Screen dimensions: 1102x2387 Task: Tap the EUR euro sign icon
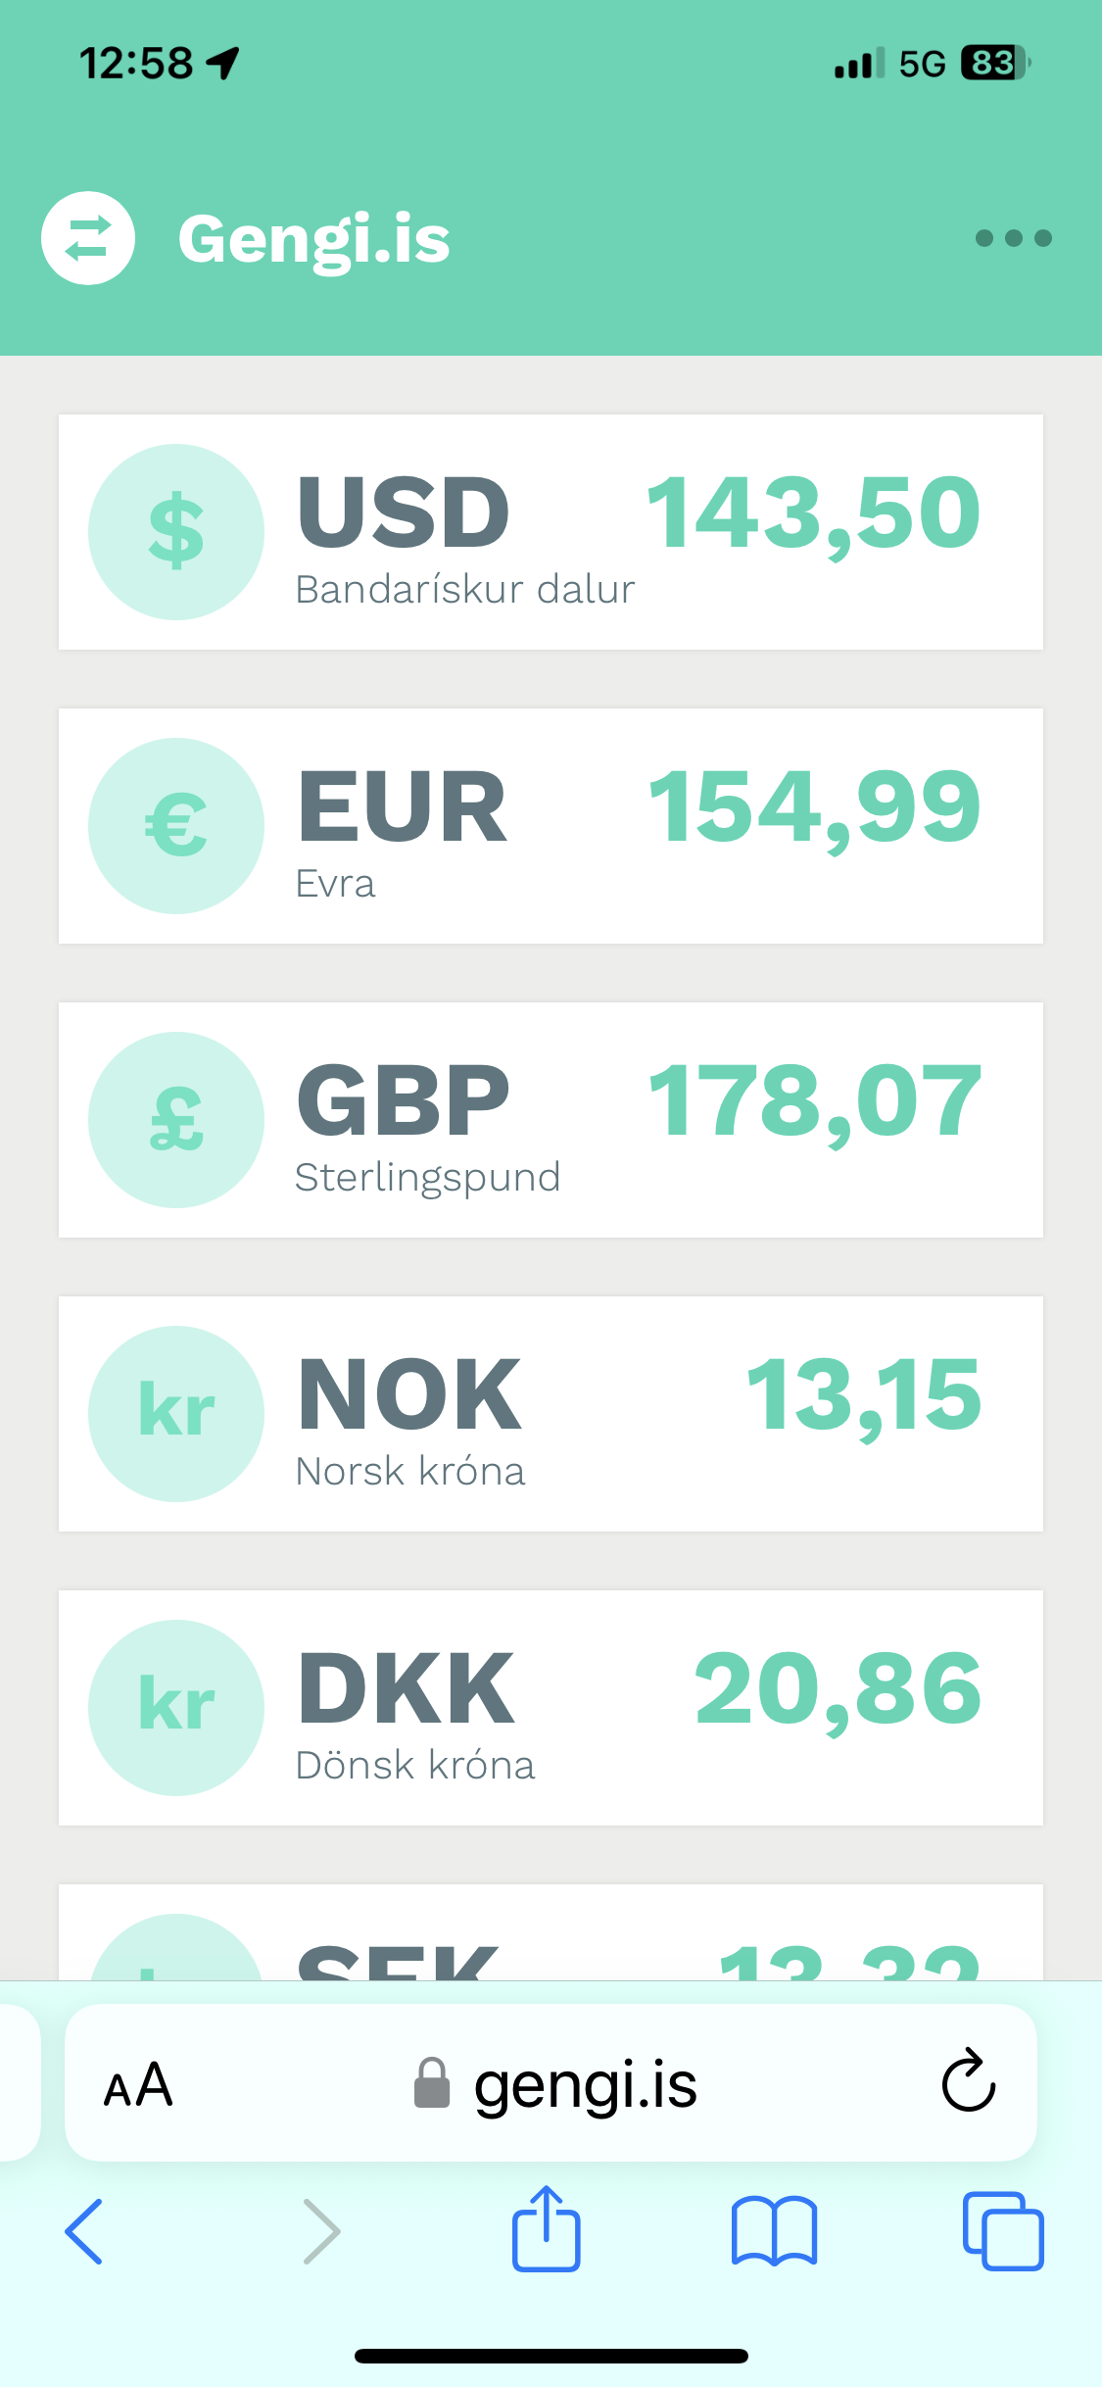pos(176,826)
